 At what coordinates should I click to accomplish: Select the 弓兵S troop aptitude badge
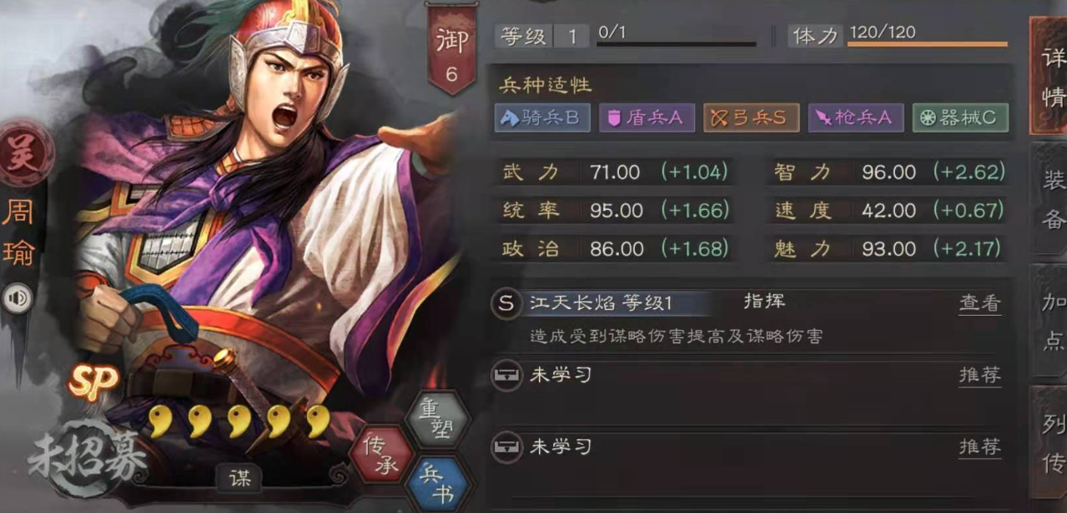[750, 117]
